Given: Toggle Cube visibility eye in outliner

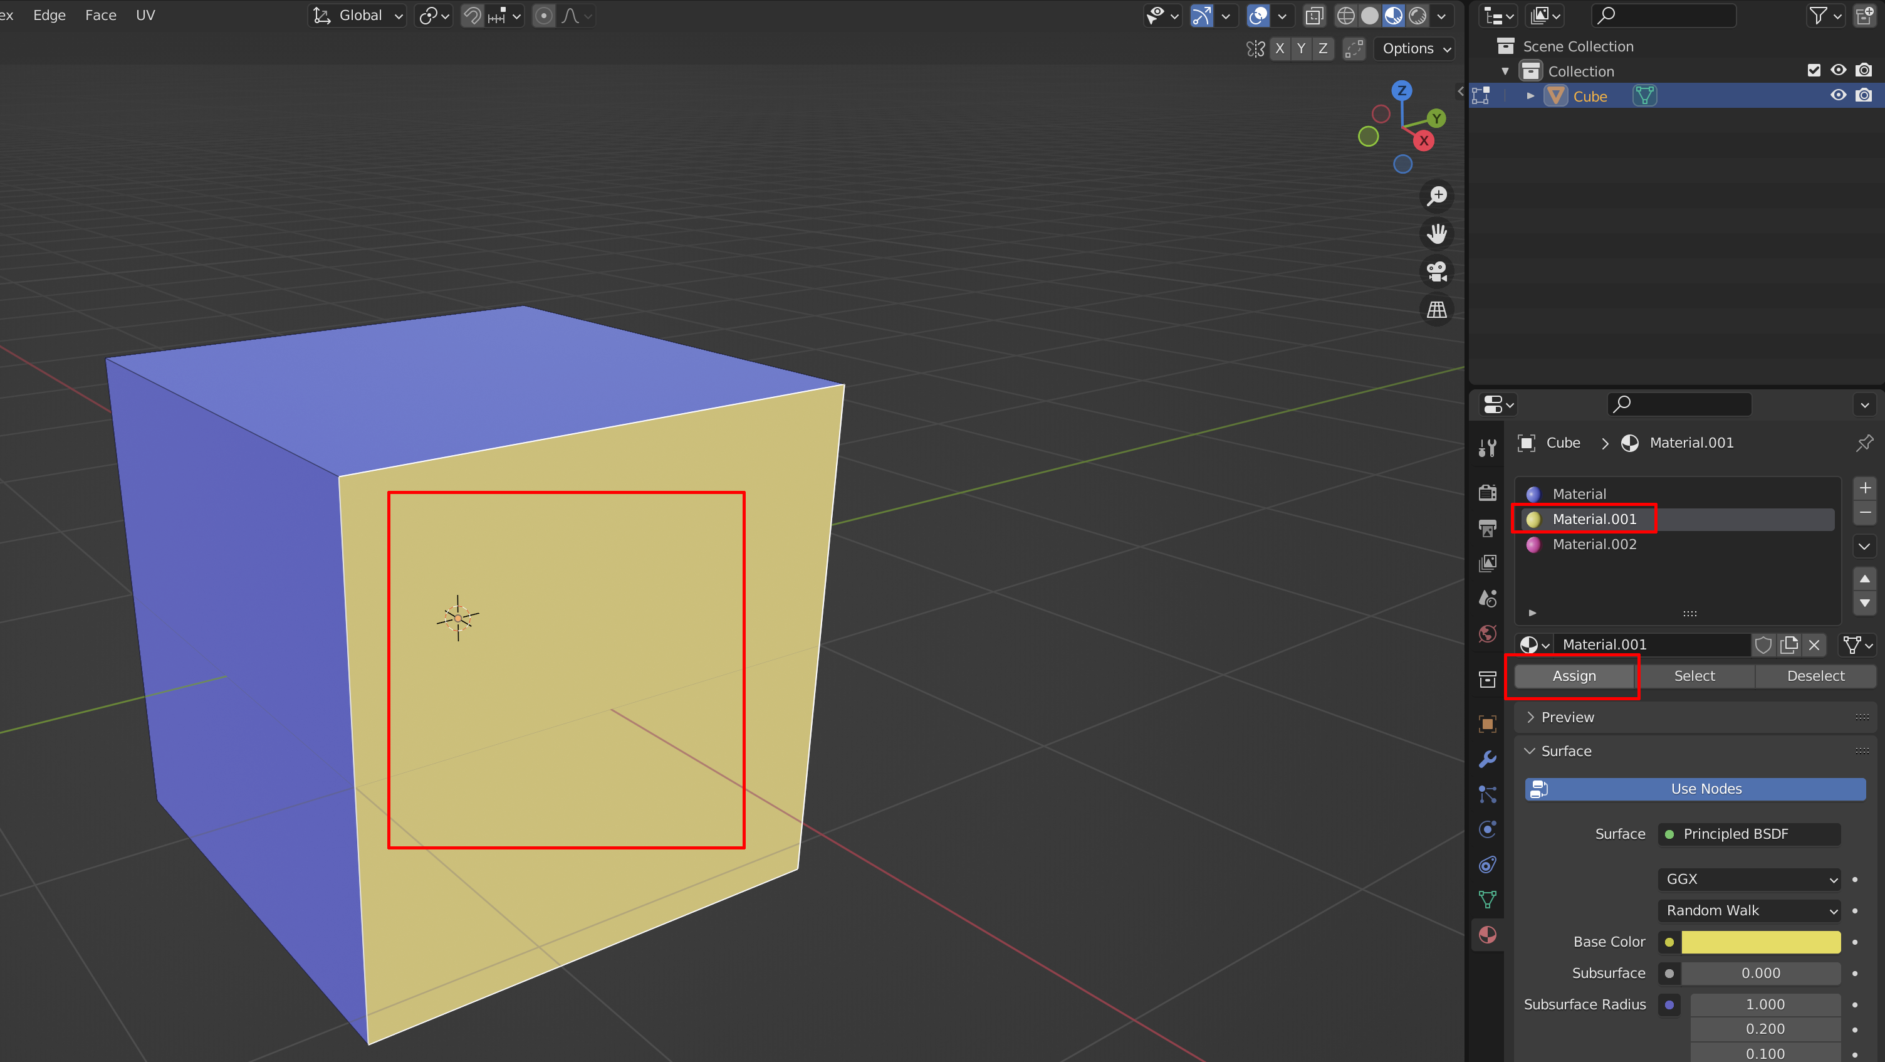Looking at the screenshot, I should (x=1838, y=95).
